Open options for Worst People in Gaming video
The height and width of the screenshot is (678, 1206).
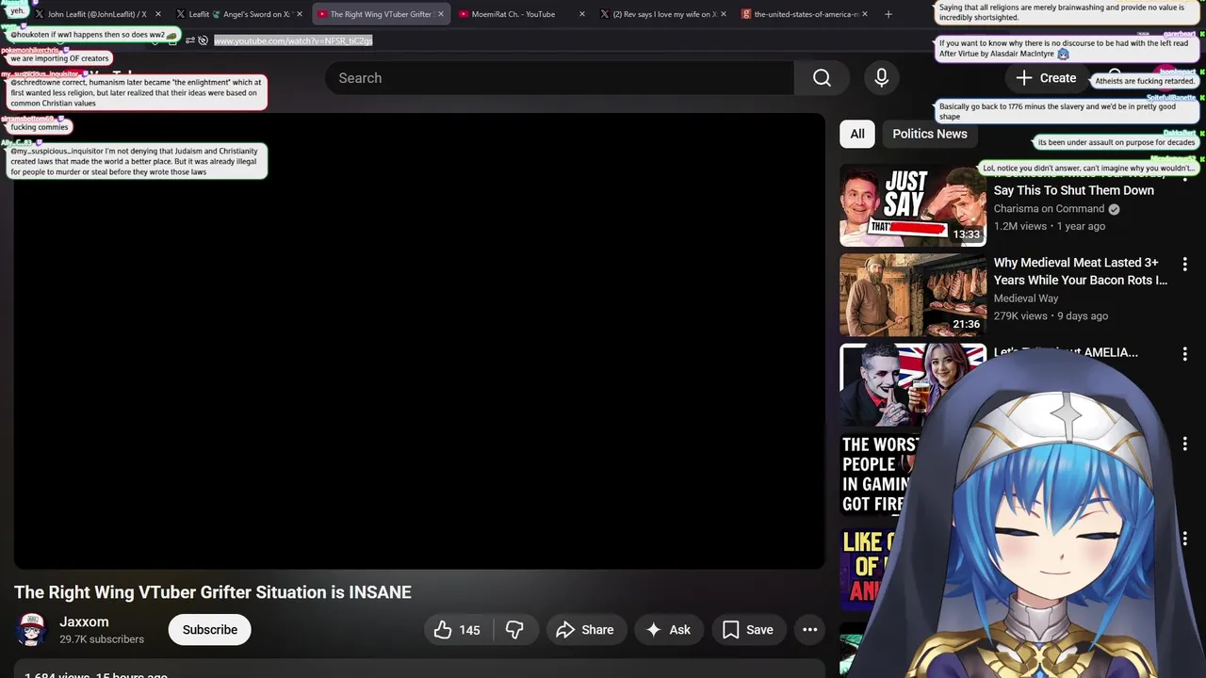coord(1185,444)
